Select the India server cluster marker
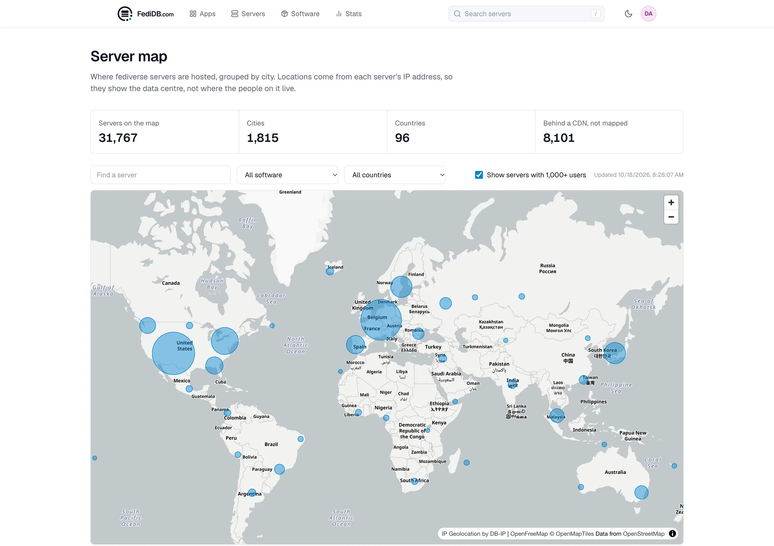Image resolution: width=774 pixels, height=546 pixels. coord(512,384)
